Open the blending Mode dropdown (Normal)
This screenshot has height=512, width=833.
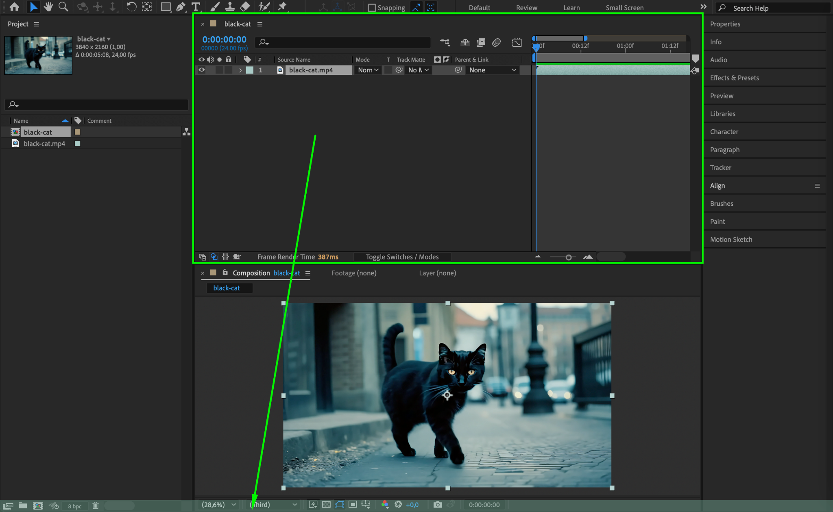368,70
